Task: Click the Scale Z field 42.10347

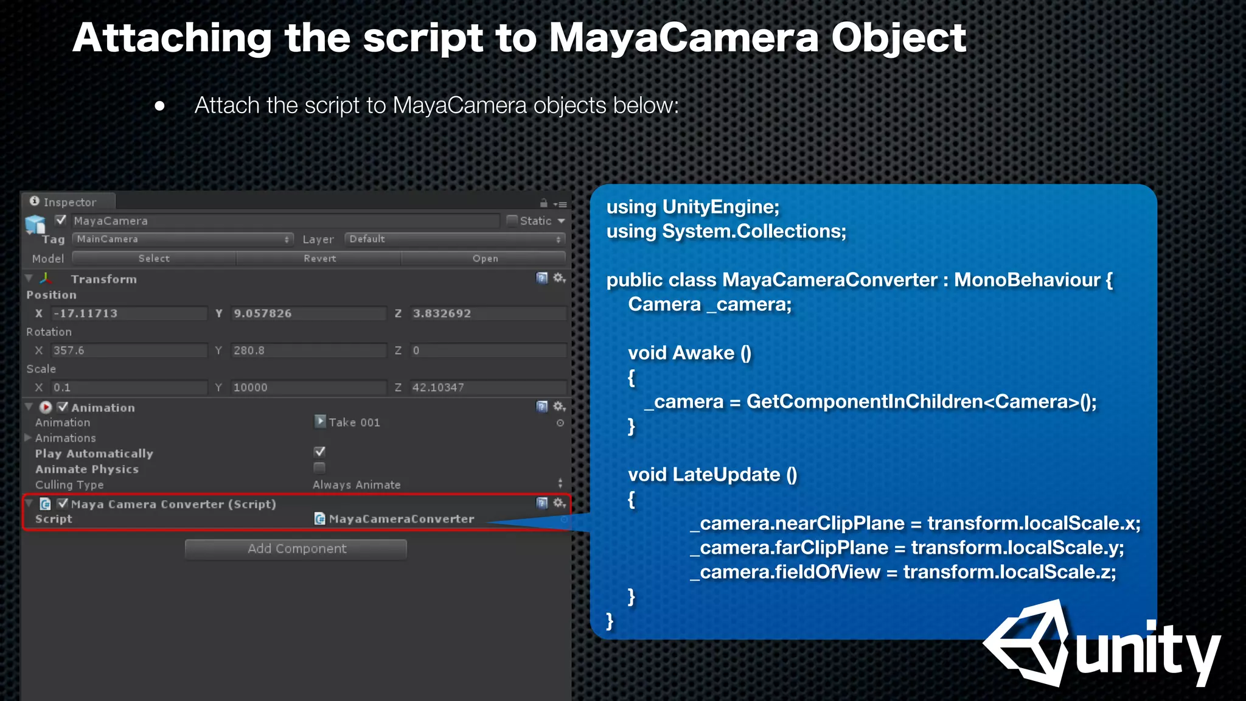Action: 488,388
